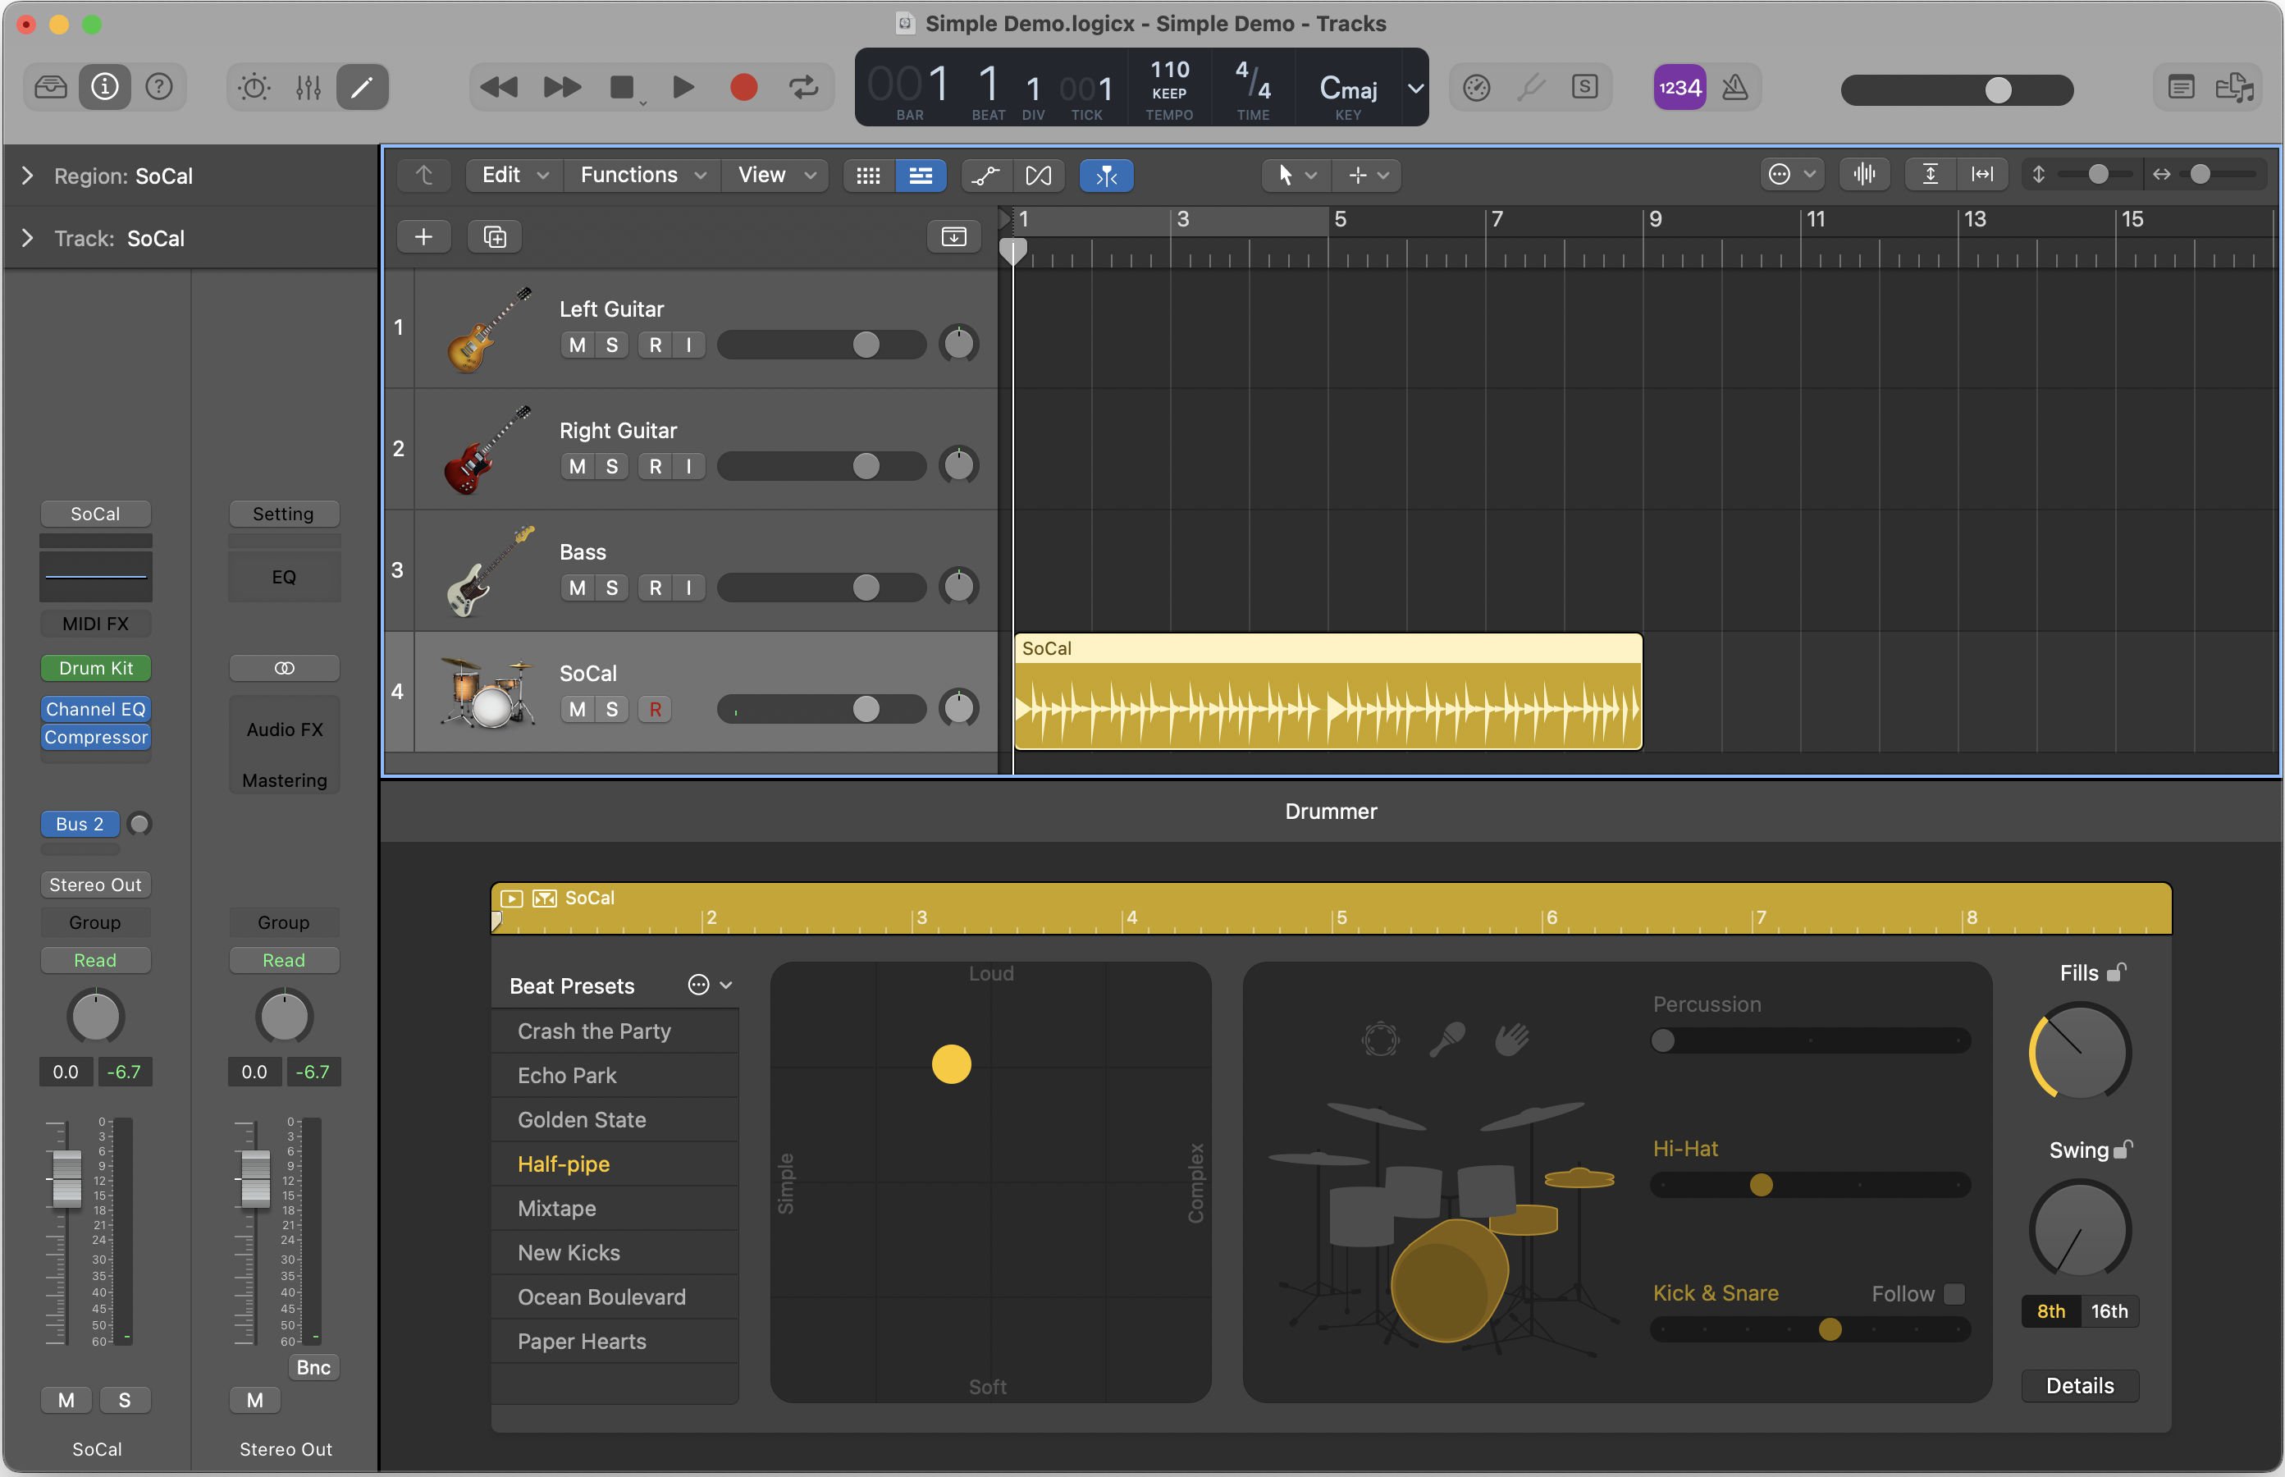Viewport: 2285px width, 1477px height.
Task: Click the Drum Kit instrument slot
Action: click(x=96, y=668)
